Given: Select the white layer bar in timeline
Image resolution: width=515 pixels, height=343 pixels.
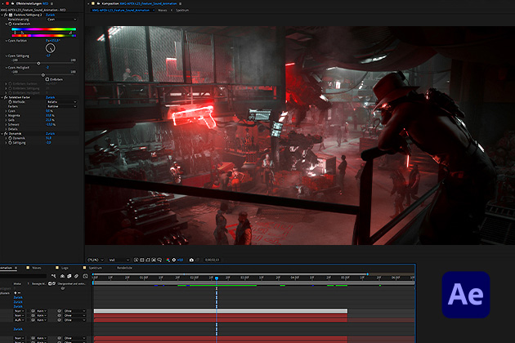Looking at the screenshot, I should pyautogui.click(x=221, y=311).
